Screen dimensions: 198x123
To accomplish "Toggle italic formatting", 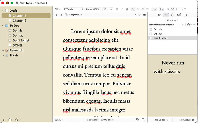I will tap(122, 9).
